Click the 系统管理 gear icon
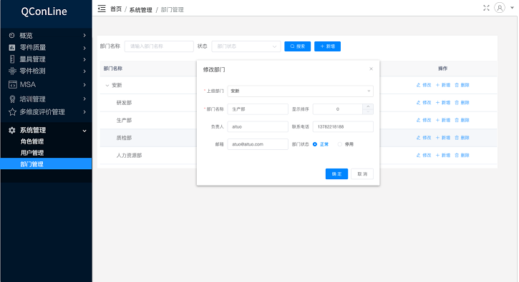This screenshot has height=282, width=519. (x=12, y=130)
